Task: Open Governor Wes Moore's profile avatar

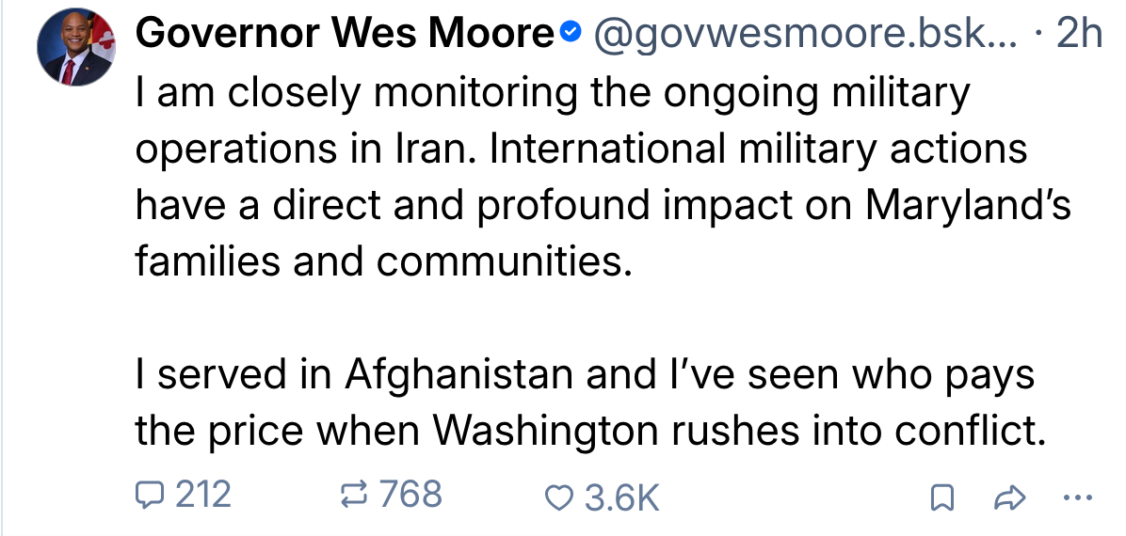Action: [75, 51]
